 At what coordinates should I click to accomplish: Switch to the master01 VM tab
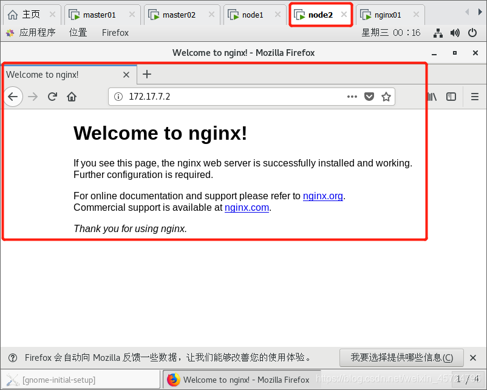tap(102, 15)
